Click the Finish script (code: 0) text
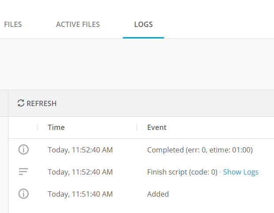 click(x=182, y=172)
